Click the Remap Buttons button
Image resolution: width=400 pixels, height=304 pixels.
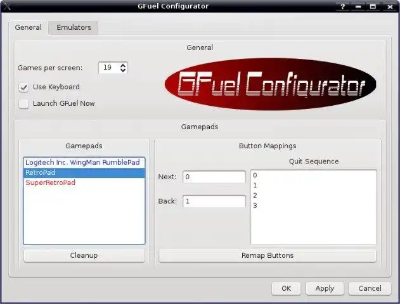click(268, 256)
